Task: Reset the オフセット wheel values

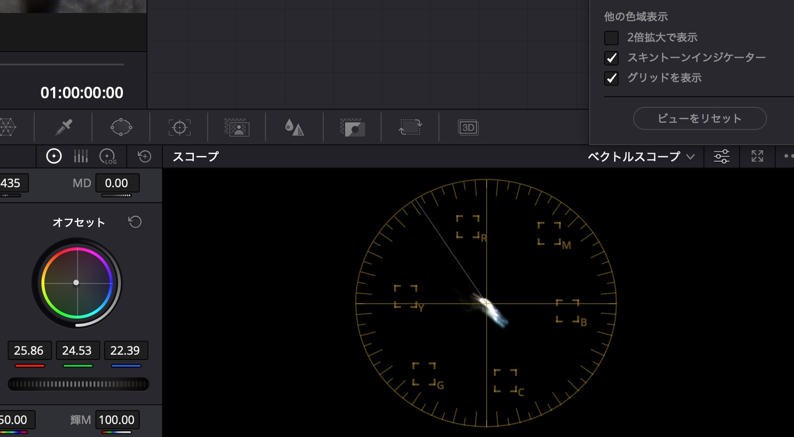Action: [135, 222]
